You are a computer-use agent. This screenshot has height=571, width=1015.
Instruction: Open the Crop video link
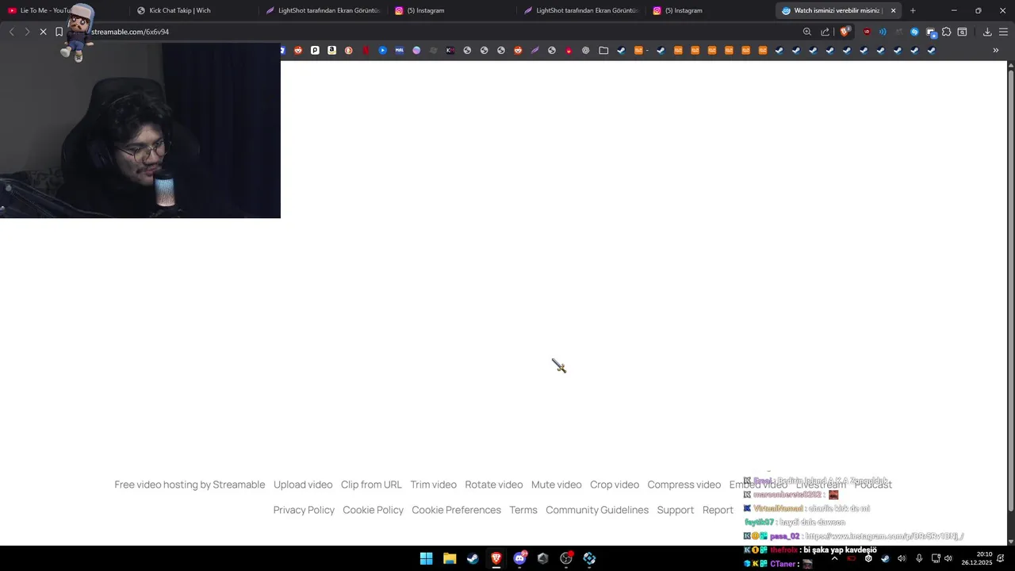[615, 485]
